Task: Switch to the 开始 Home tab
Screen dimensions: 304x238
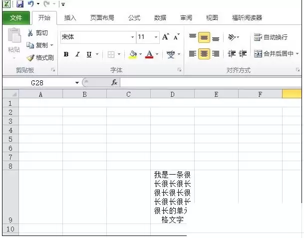Action: click(44, 18)
